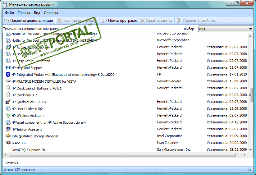Click the magnifier icon of Поиск программ
Viewport: 256px width, 175px height.
[x=104, y=21]
